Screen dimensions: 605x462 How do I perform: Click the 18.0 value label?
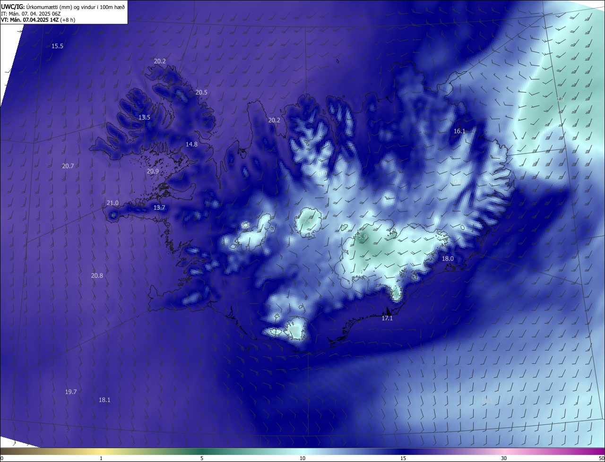[448, 258]
